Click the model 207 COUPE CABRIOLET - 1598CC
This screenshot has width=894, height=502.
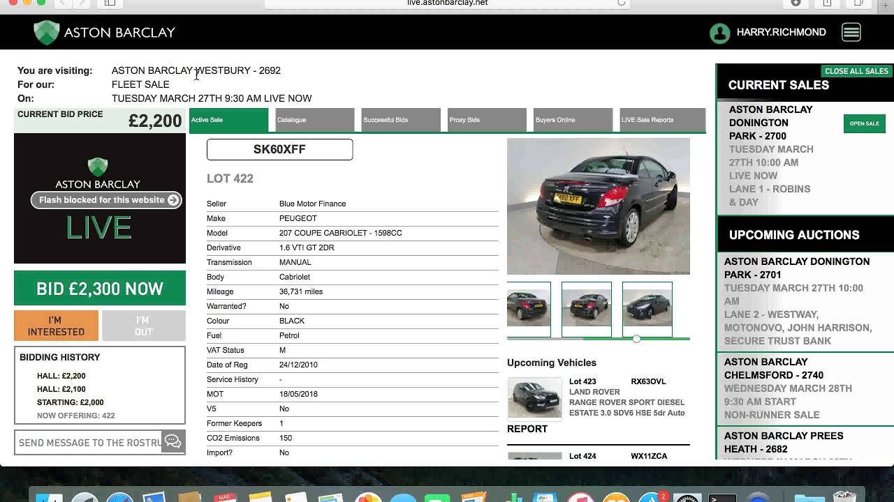340,233
